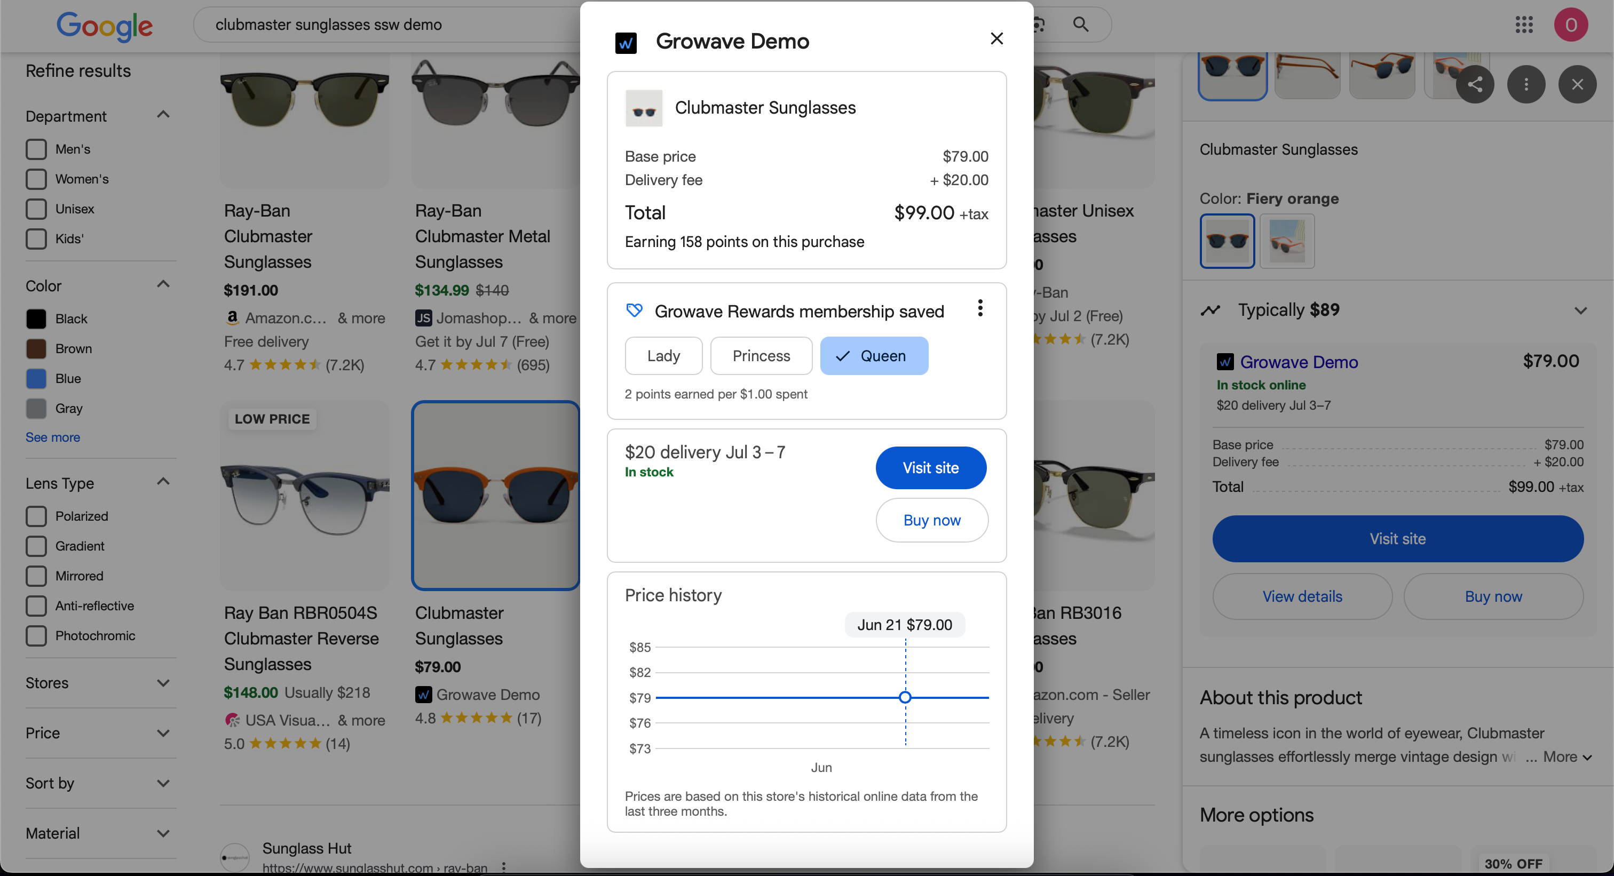Open Growave Rewards membership options menu
This screenshot has width=1614, height=876.
coord(980,308)
